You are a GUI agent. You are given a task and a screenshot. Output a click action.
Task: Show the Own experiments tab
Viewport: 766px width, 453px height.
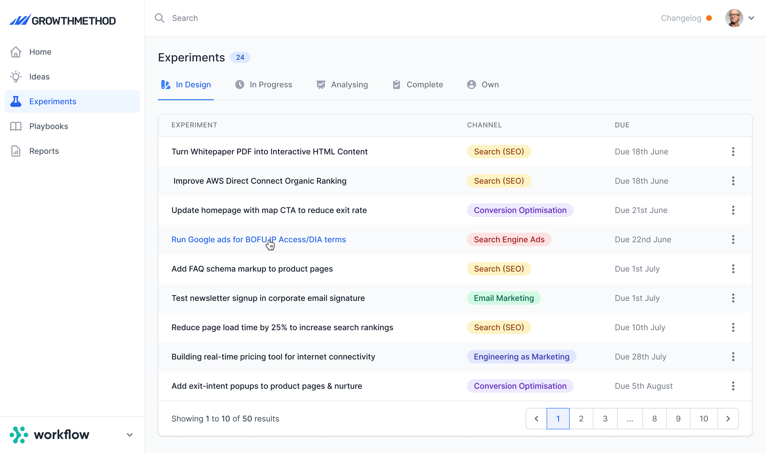(x=483, y=85)
